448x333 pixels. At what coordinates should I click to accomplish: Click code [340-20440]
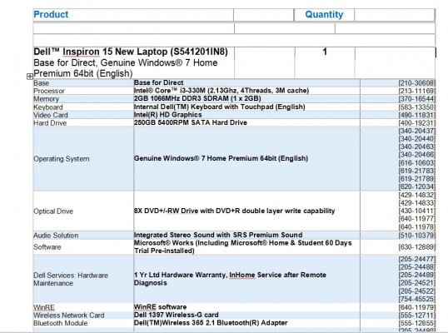tap(417, 139)
